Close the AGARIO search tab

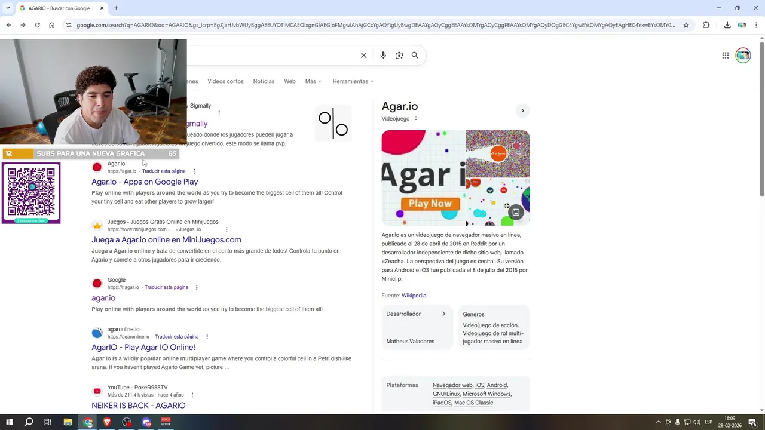102,8
